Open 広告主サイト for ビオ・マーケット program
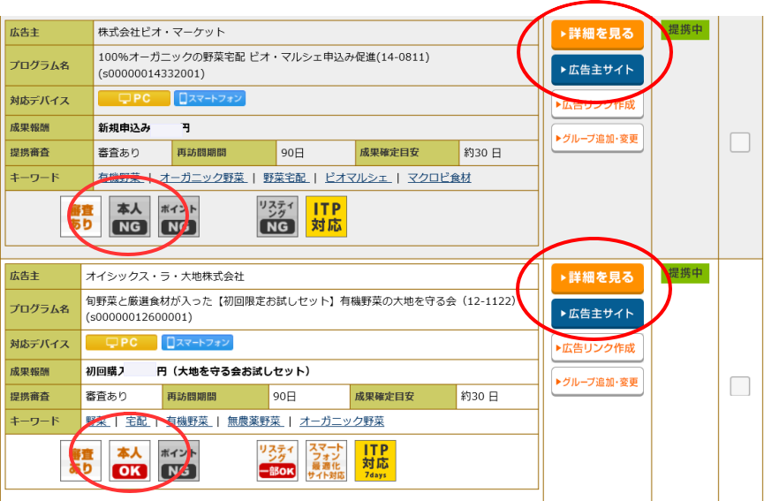764x501 pixels. [x=597, y=70]
